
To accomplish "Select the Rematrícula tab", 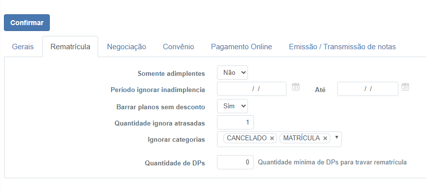I will point(71,47).
